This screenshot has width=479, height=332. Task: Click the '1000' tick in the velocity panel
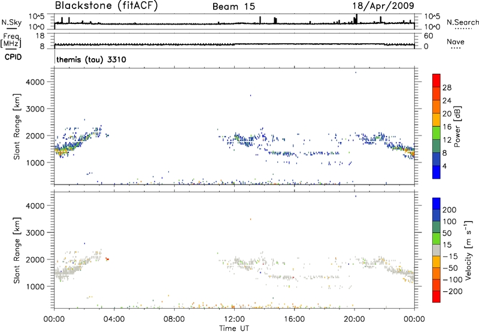[35, 286]
